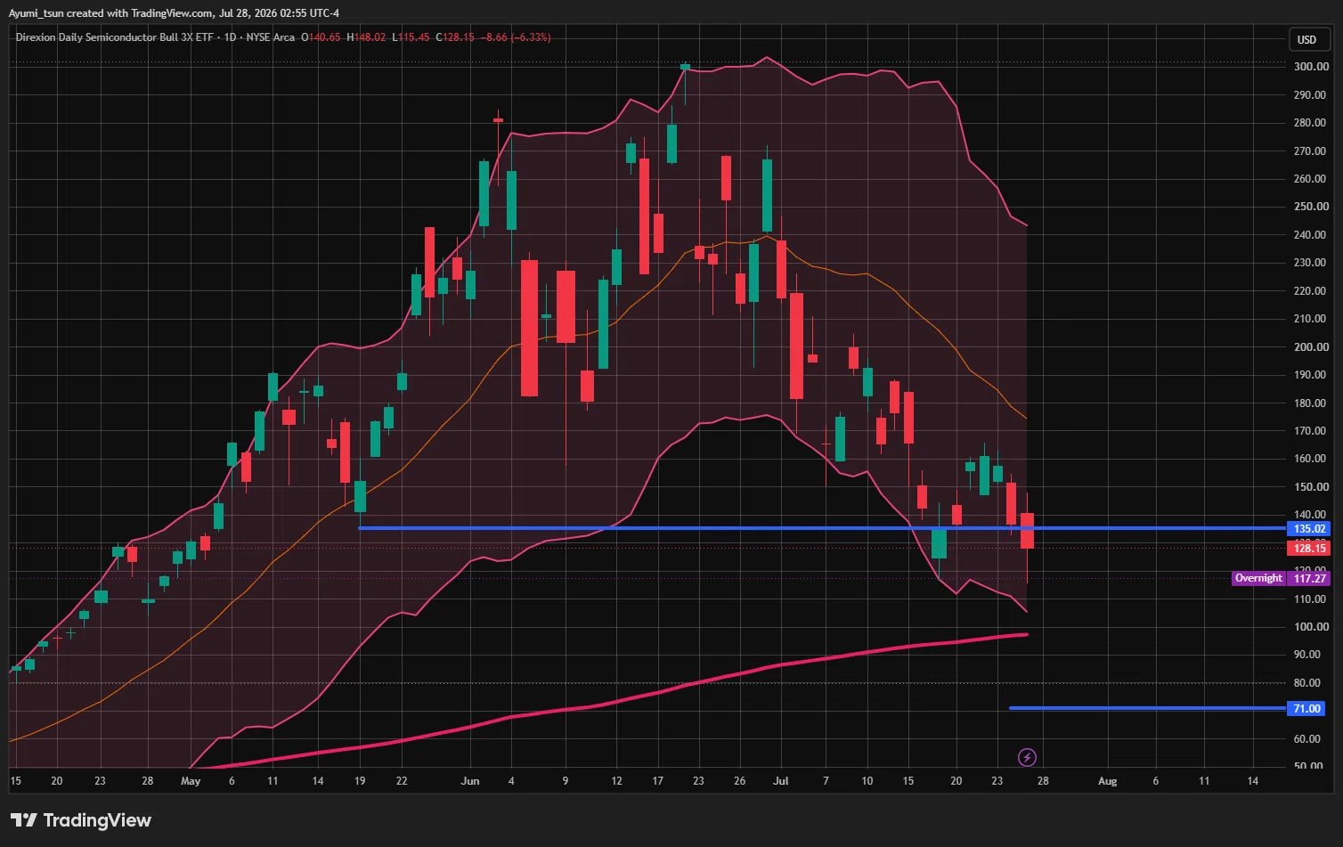
Task: Click the 9 date label on the time axis
Action: tap(566, 781)
